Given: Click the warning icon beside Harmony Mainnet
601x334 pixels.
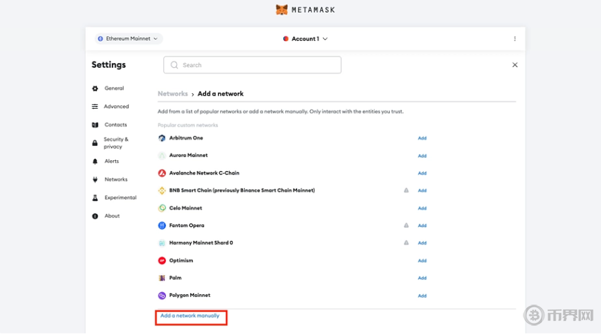Looking at the screenshot, I should coord(406,243).
